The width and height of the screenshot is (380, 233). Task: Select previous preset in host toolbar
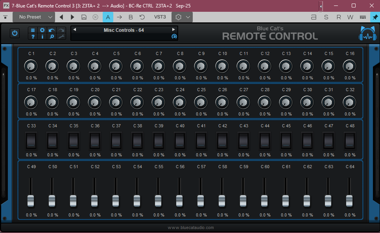point(61,17)
